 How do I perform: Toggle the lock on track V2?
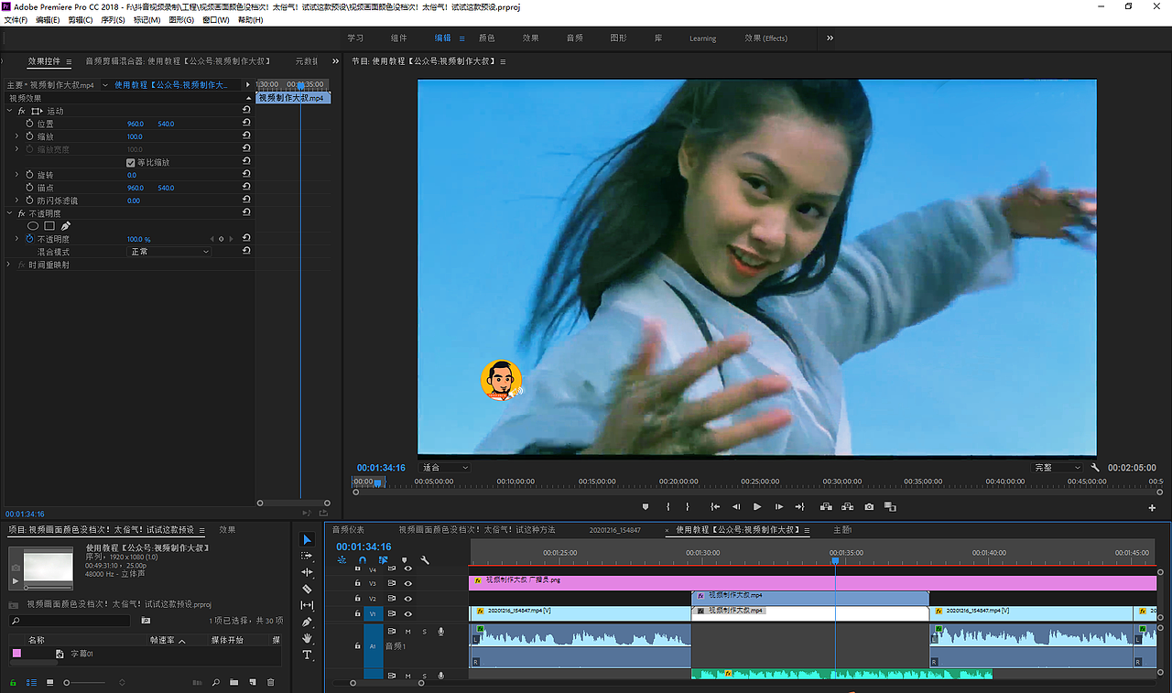pos(357,599)
